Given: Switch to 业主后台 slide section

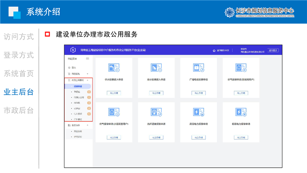Looking at the screenshot, I should (x=18, y=92).
